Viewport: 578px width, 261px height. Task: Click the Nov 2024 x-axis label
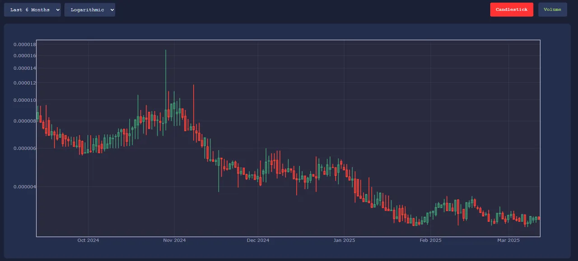point(174,240)
